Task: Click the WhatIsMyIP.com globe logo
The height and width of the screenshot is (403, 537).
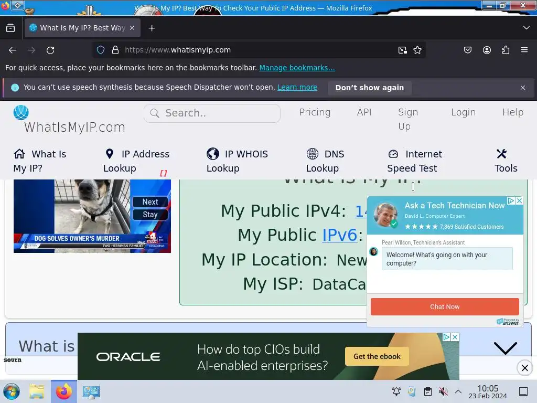Action: point(21,112)
